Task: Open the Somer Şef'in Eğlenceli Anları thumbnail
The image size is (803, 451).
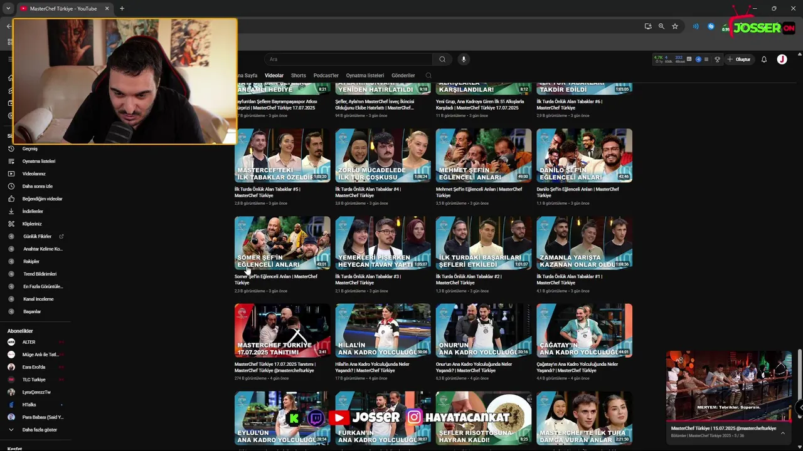Action: click(x=282, y=243)
